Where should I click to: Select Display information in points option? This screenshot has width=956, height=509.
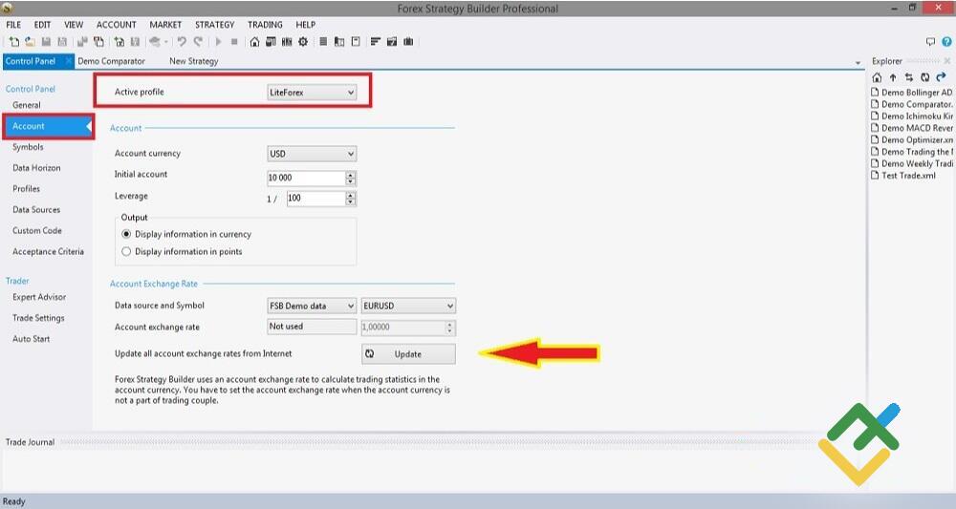click(126, 252)
